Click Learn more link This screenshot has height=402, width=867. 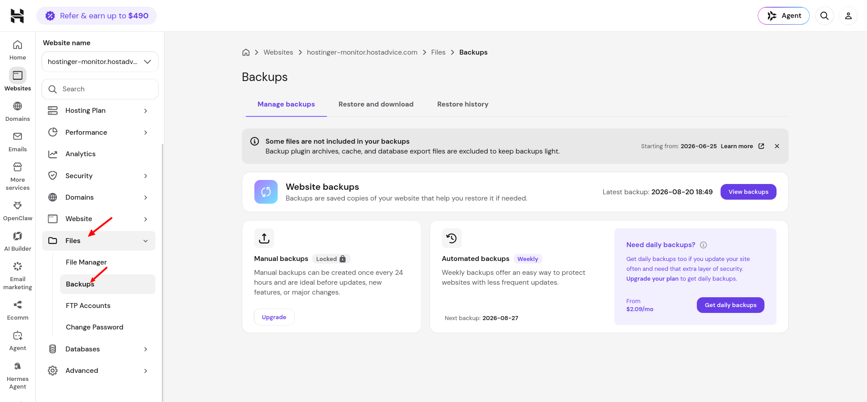(x=737, y=146)
